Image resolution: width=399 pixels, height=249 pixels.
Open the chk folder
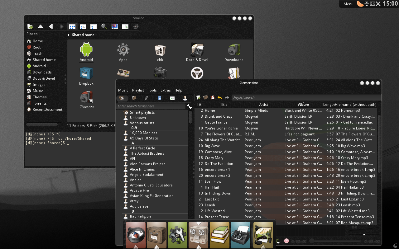click(x=160, y=49)
